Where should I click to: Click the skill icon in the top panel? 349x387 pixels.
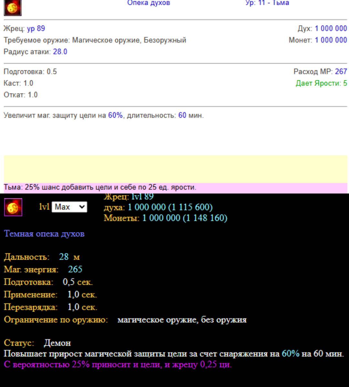point(13,7)
